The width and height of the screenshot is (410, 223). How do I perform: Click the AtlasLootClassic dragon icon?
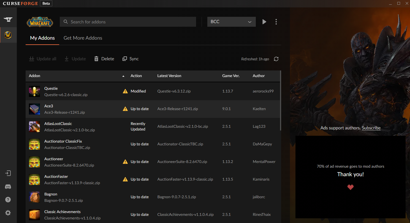(34, 127)
